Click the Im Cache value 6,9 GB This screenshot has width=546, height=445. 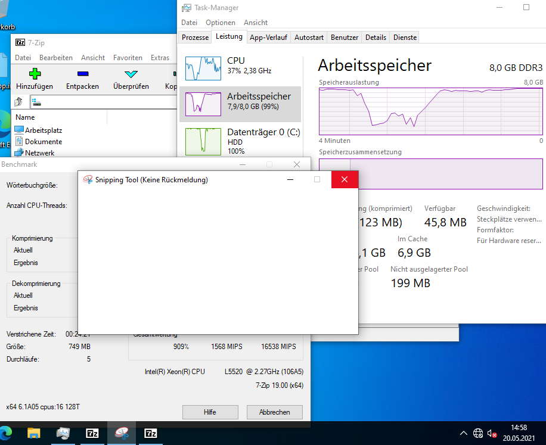pyautogui.click(x=414, y=253)
